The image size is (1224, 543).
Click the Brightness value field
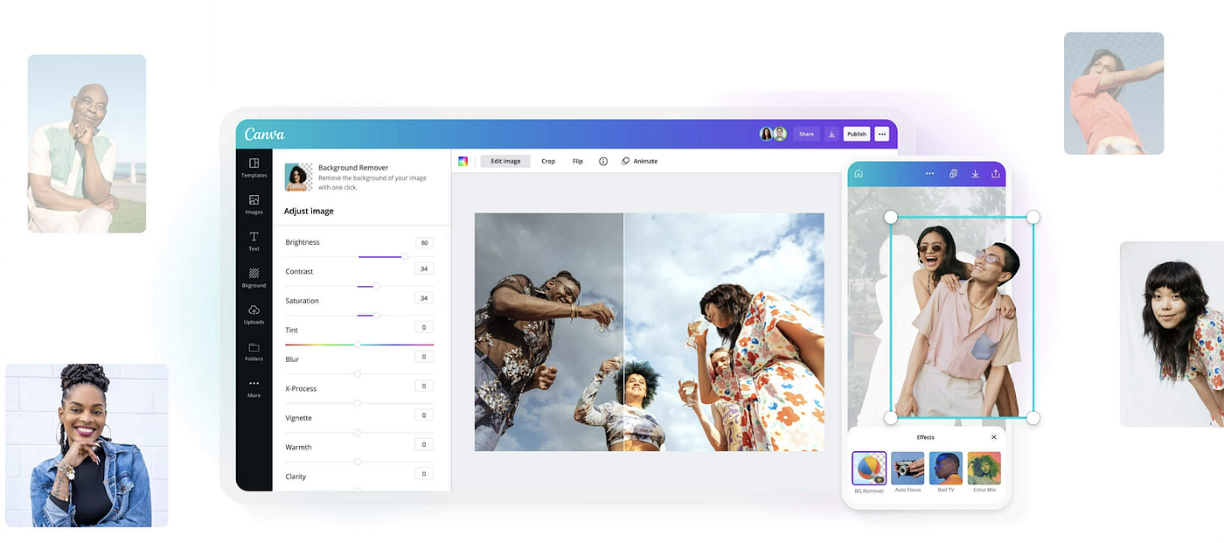click(424, 243)
